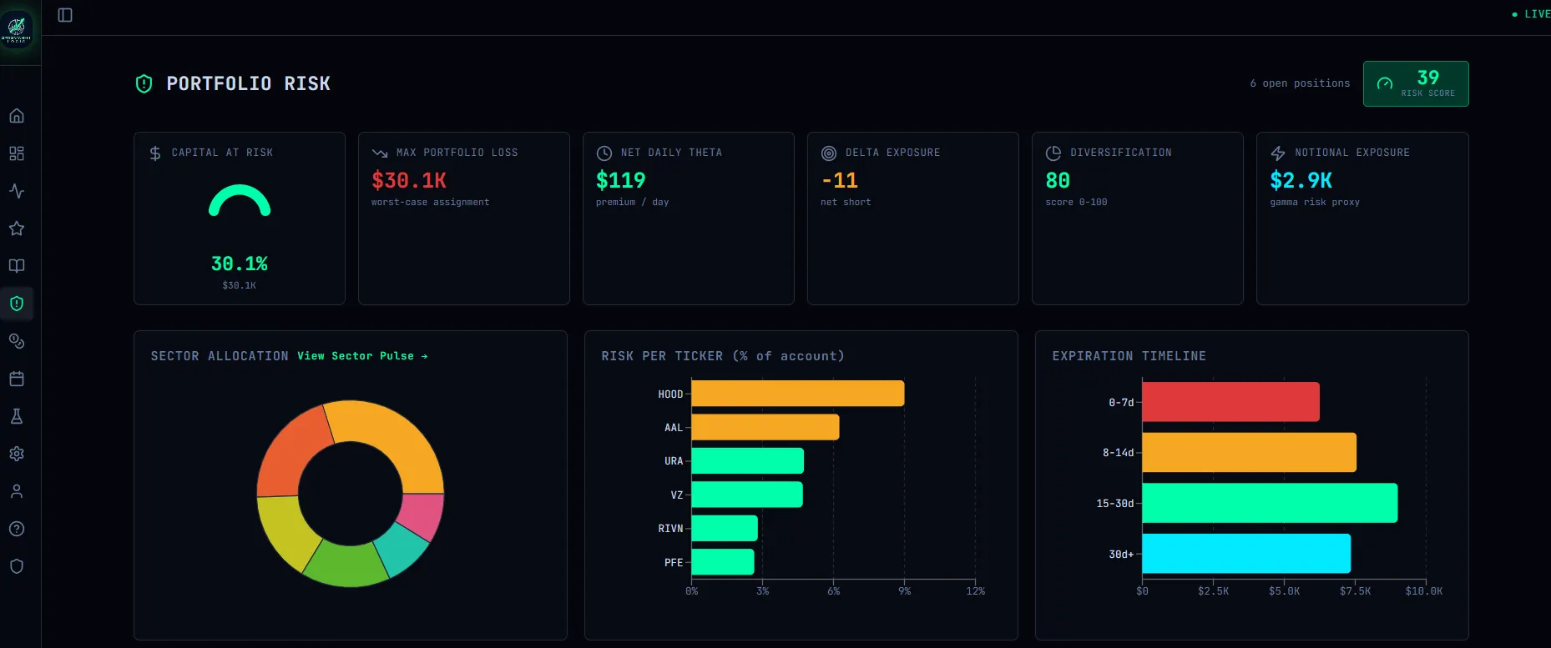This screenshot has height=648, width=1551.
Task: Click the pie chart icon on Diversification
Action: (1053, 153)
